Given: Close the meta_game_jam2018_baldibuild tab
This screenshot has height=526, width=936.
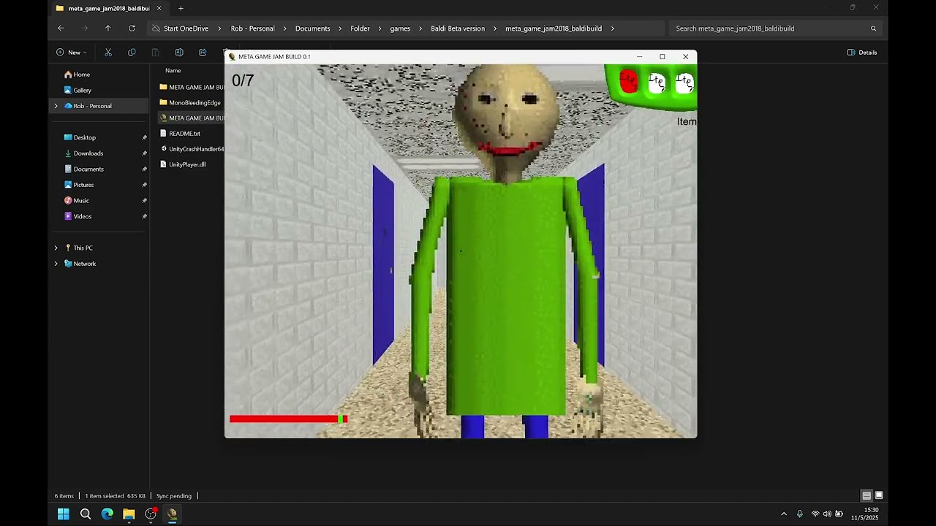Looking at the screenshot, I should pos(159,8).
